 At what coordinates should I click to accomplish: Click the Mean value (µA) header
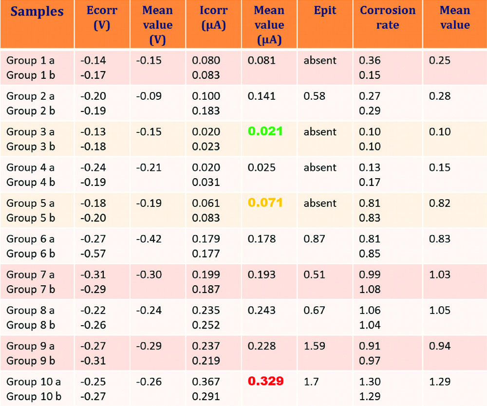point(269,25)
